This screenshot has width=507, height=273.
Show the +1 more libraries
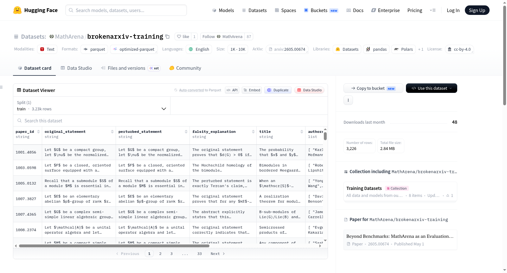coord(420,49)
